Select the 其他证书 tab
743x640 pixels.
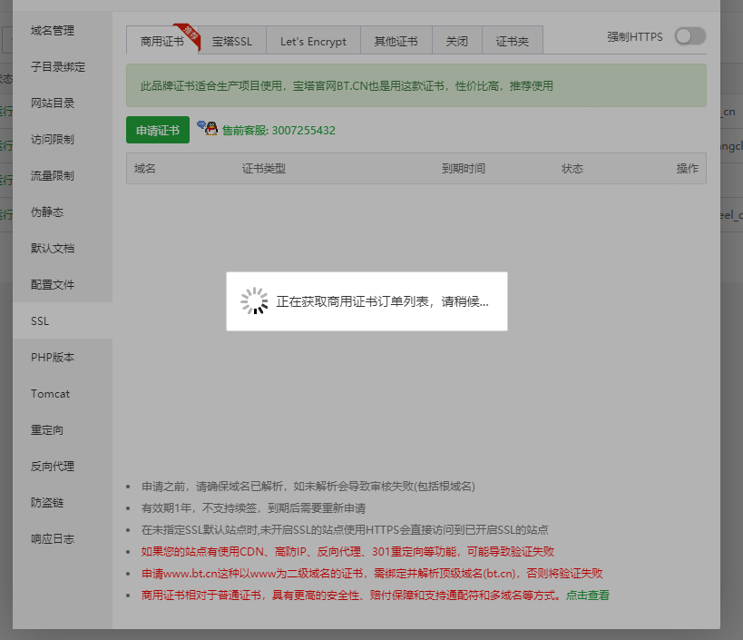tap(396, 41)
